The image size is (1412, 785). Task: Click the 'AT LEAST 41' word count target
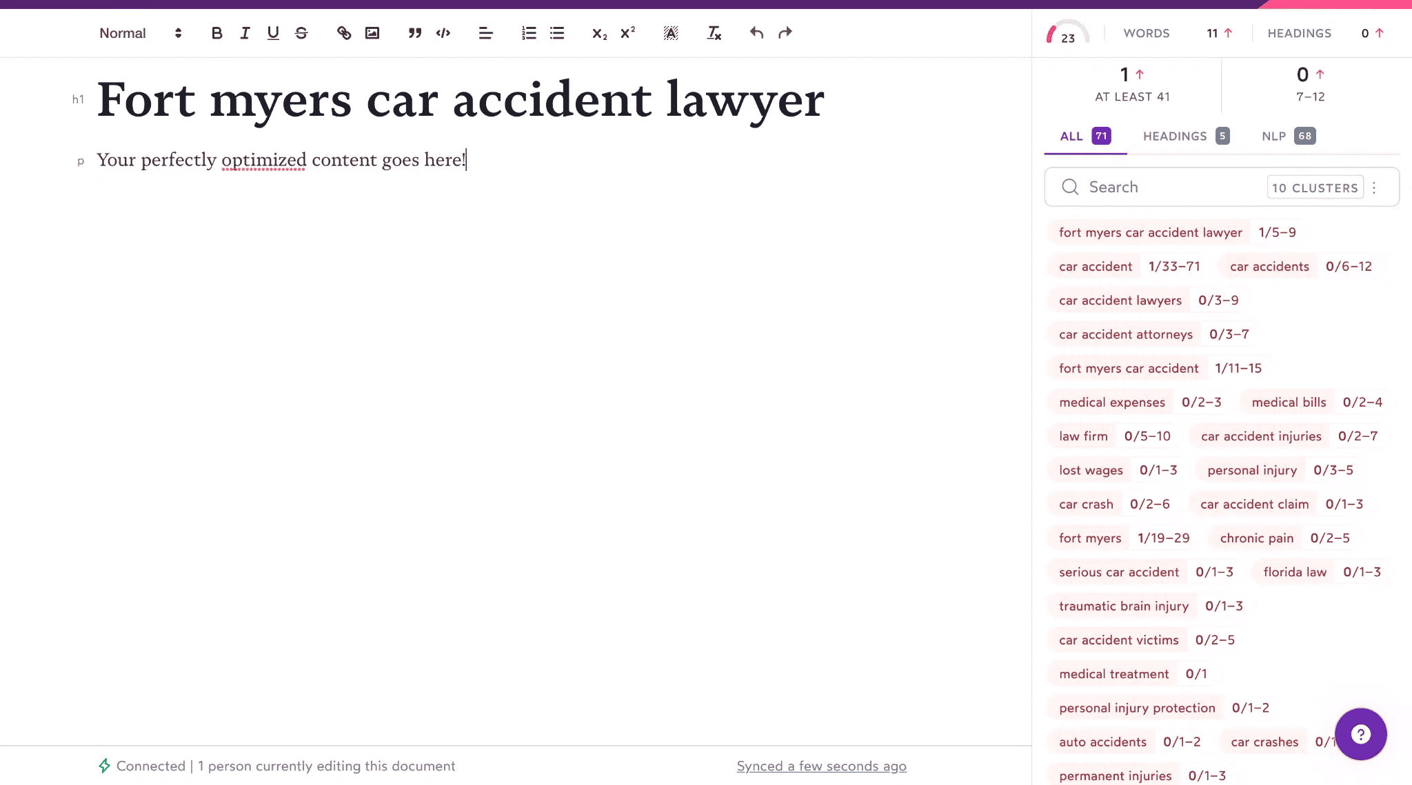click(1132, 96)
